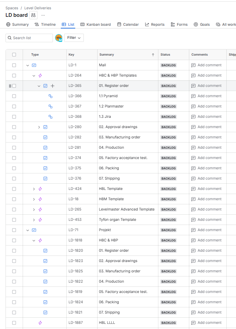
Task: Click the user avatar next to the search field
Action: (58, 38)
